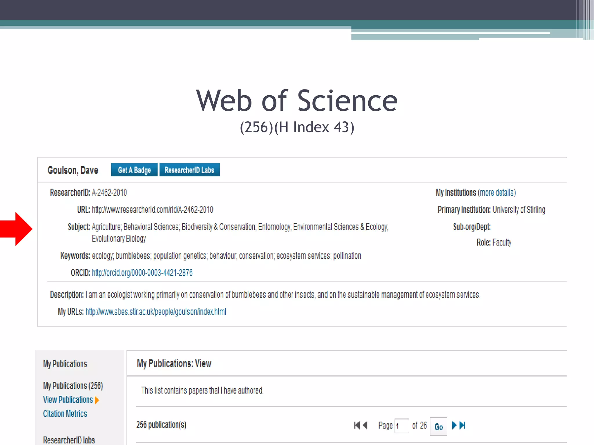Click Keywords line starting with ecology
The width and height of the screenshot is (594, 445).
[227, 256]
